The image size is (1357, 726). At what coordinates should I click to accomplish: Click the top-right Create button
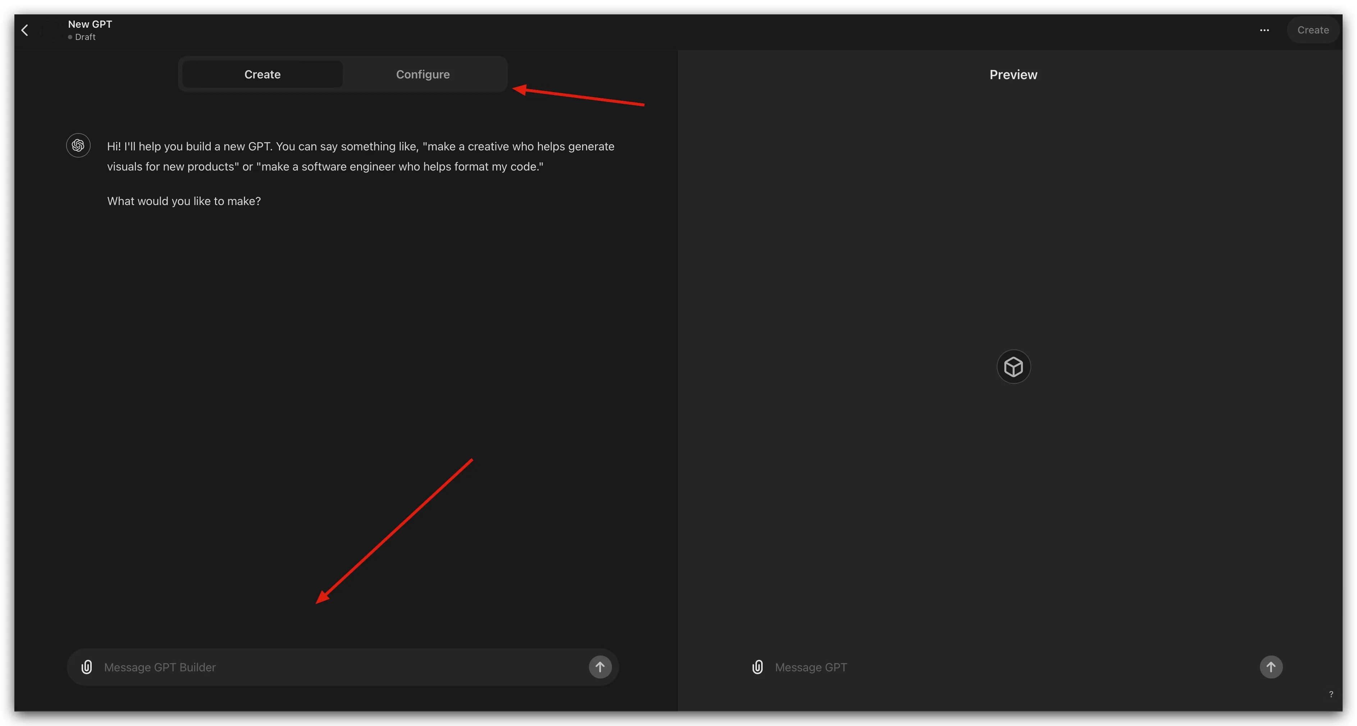tap(1312, 30)
